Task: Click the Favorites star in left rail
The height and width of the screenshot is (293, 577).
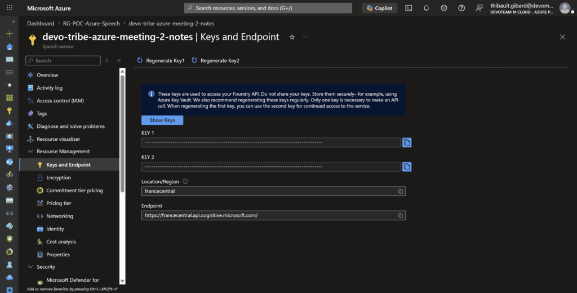Action: click(x=10, y=85)
